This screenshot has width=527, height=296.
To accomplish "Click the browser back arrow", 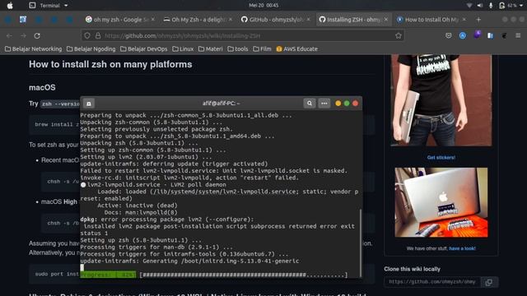I will pyautogui.click(x=9, y=35).
